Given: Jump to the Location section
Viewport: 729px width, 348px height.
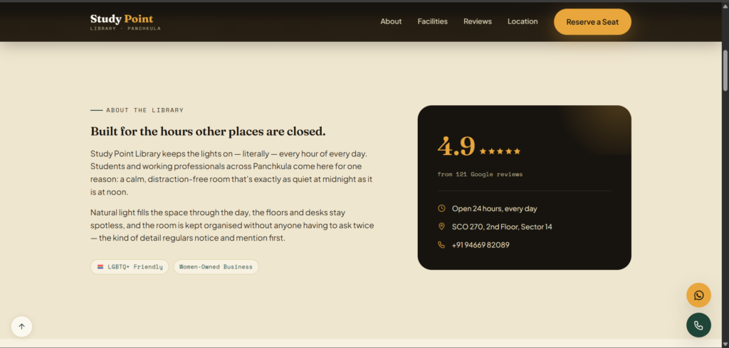Looking at the screenshot, I should pos(523,21).
